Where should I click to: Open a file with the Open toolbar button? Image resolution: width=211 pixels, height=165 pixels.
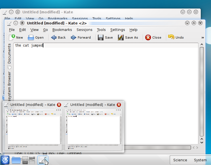(36, 37)
